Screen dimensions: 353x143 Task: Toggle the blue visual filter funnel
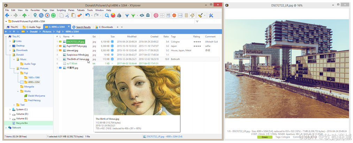pyautogui.click(x=127, y=15)
